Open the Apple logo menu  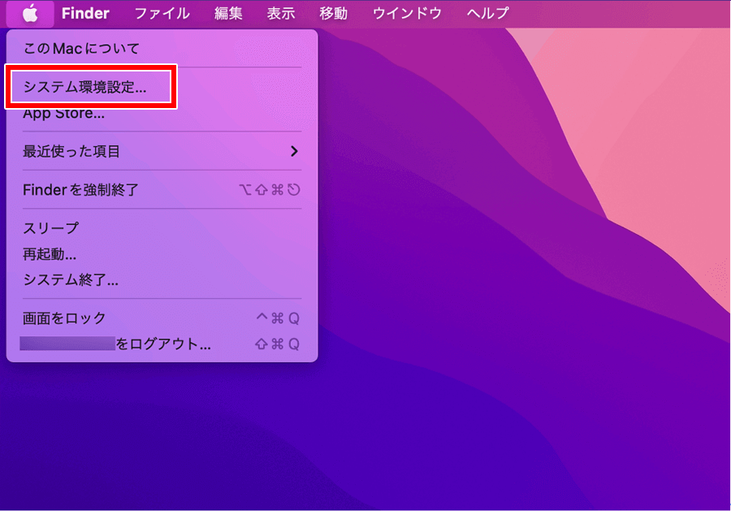point(30,13)
